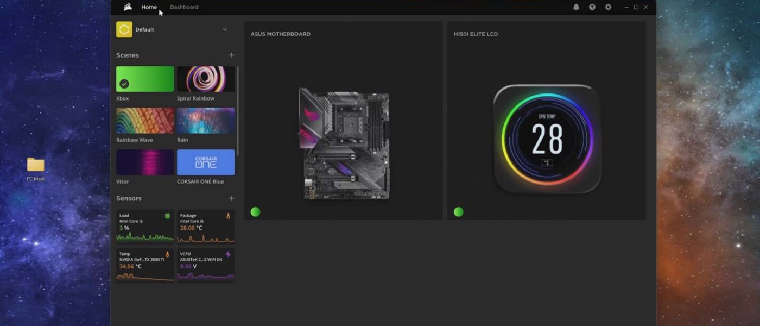Click the Load sensor's green graph

point(145,237)
